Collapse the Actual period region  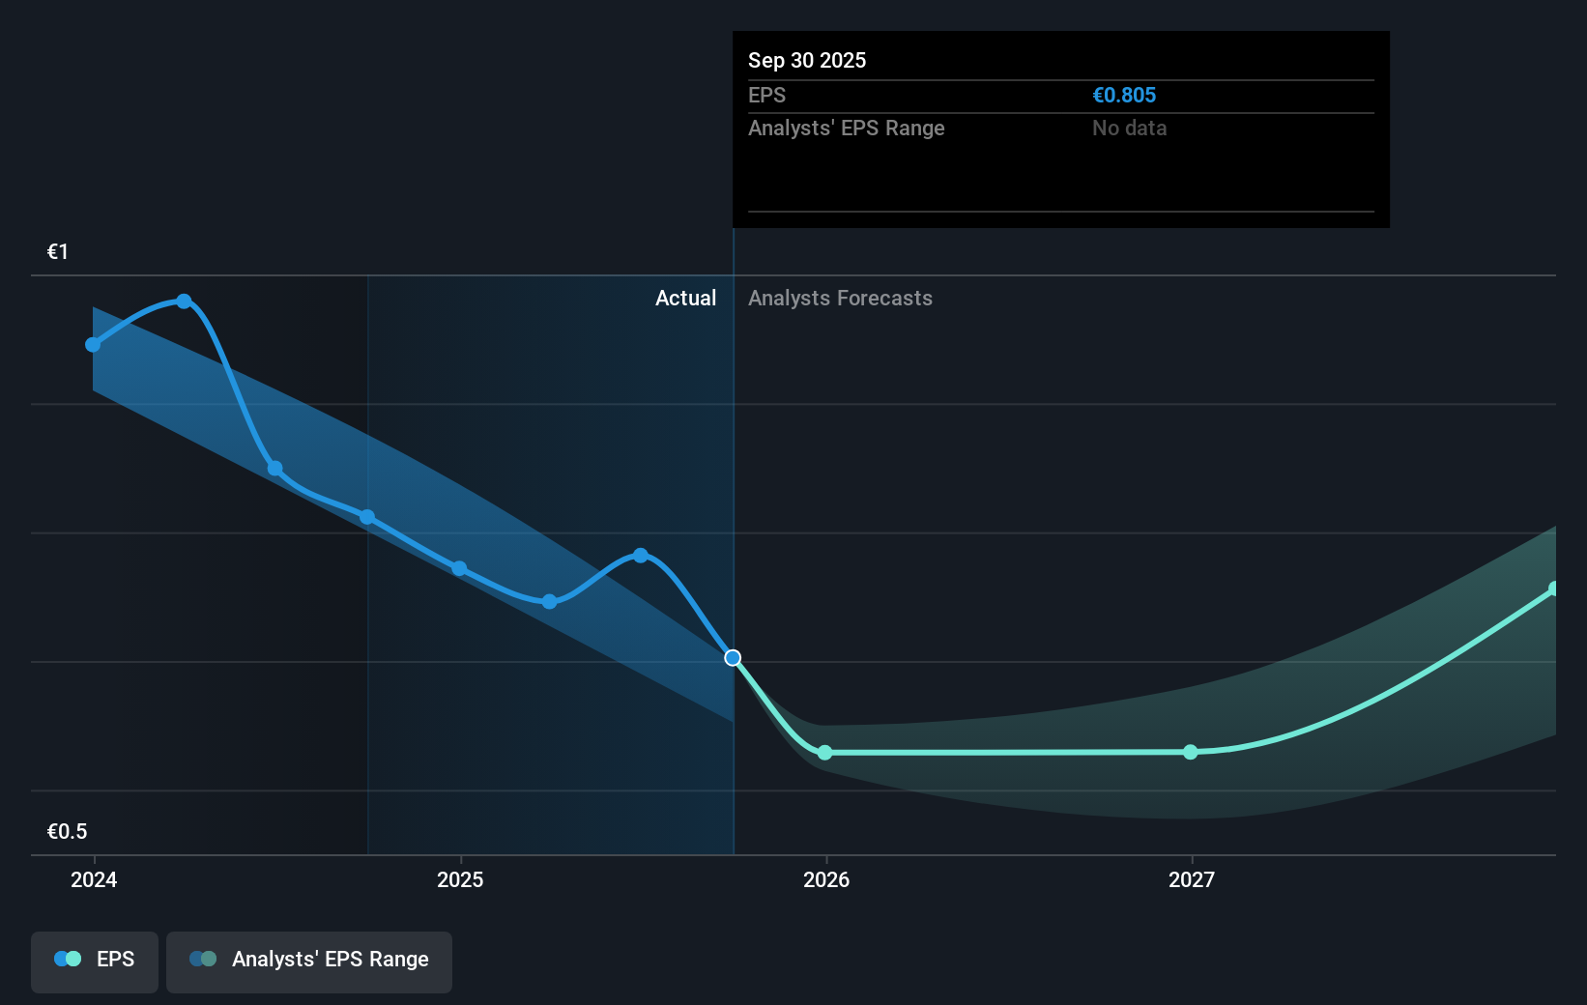tap(686, 299)
